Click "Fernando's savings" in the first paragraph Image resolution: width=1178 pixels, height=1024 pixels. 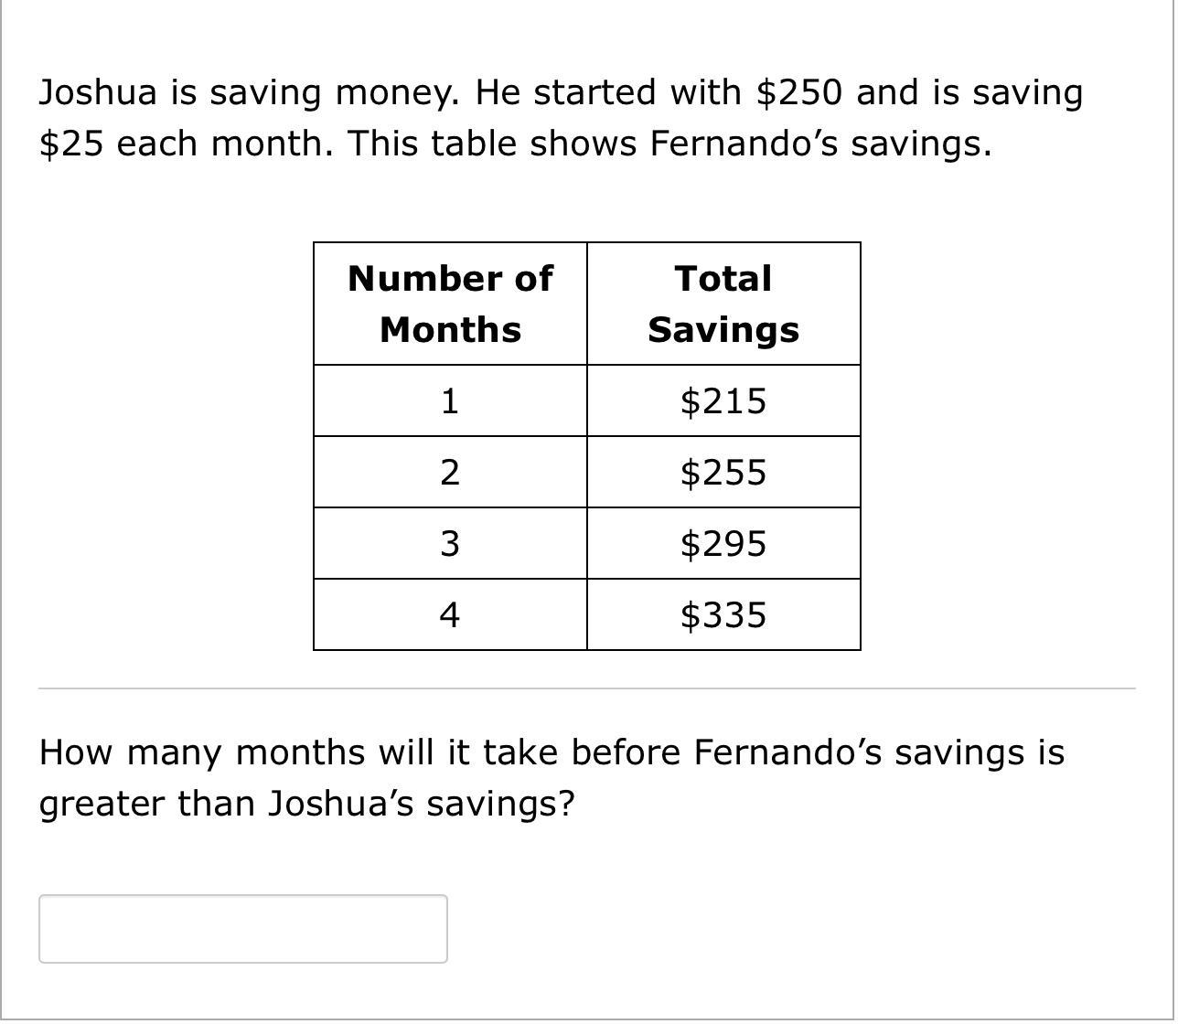tap(819, 144)
